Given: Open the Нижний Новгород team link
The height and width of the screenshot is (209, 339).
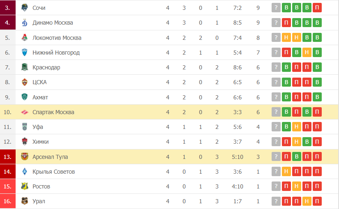Looking at the screenshot, I should pos(56,53).
